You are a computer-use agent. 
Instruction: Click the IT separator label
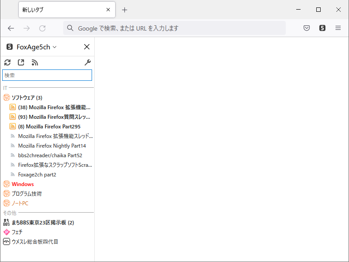tap(5, 88)
